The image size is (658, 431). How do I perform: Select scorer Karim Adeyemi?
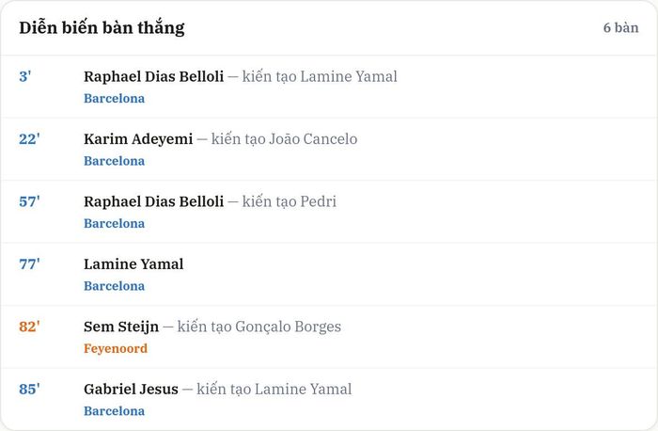(x=138, y=139)
